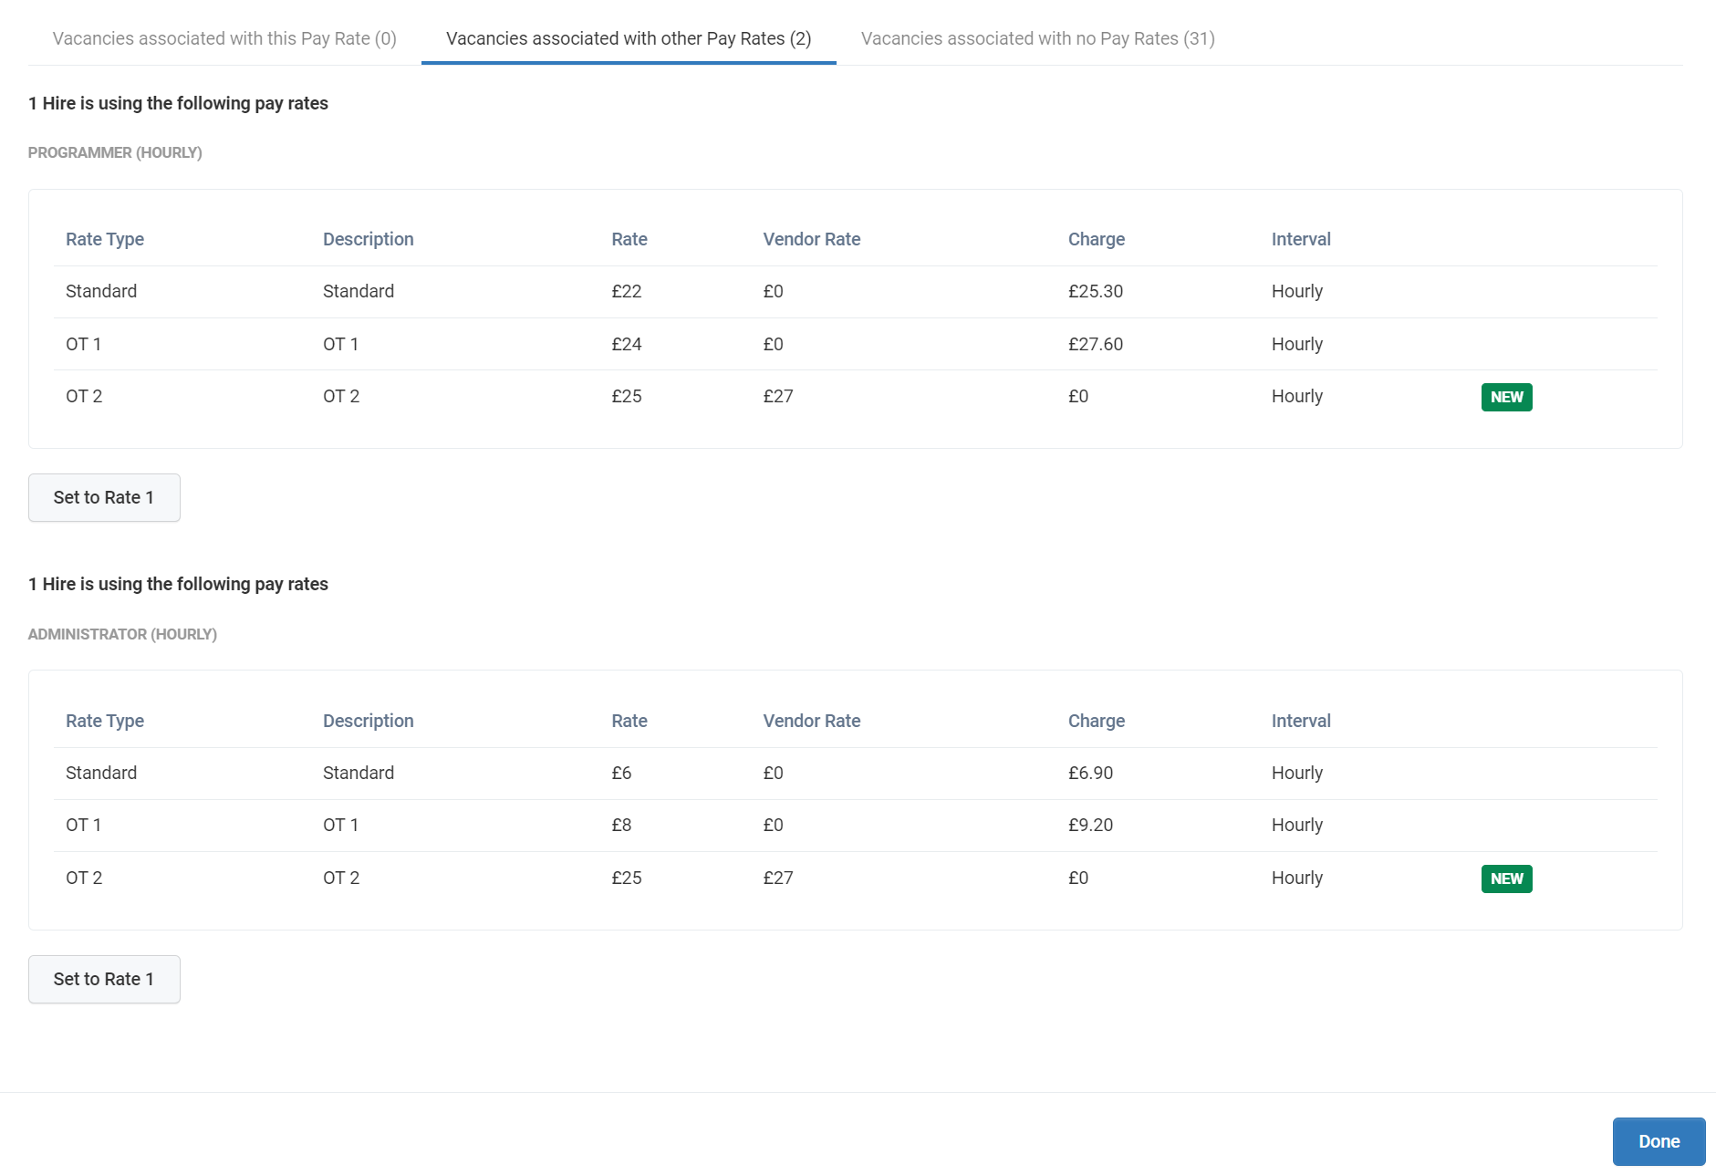Click Vendor Rate header in Administrator table
Viewport: 1716px width, 1175px height.
812,721
